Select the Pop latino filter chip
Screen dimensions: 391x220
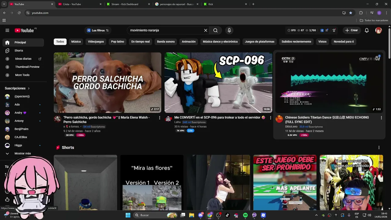(x=118, y=42)
